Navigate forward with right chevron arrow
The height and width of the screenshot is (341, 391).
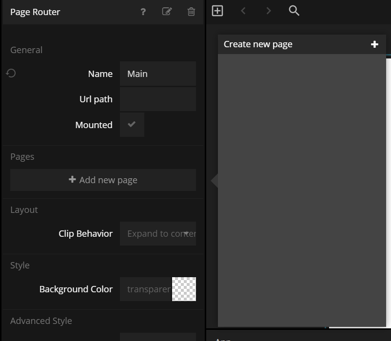click(268, 11)
